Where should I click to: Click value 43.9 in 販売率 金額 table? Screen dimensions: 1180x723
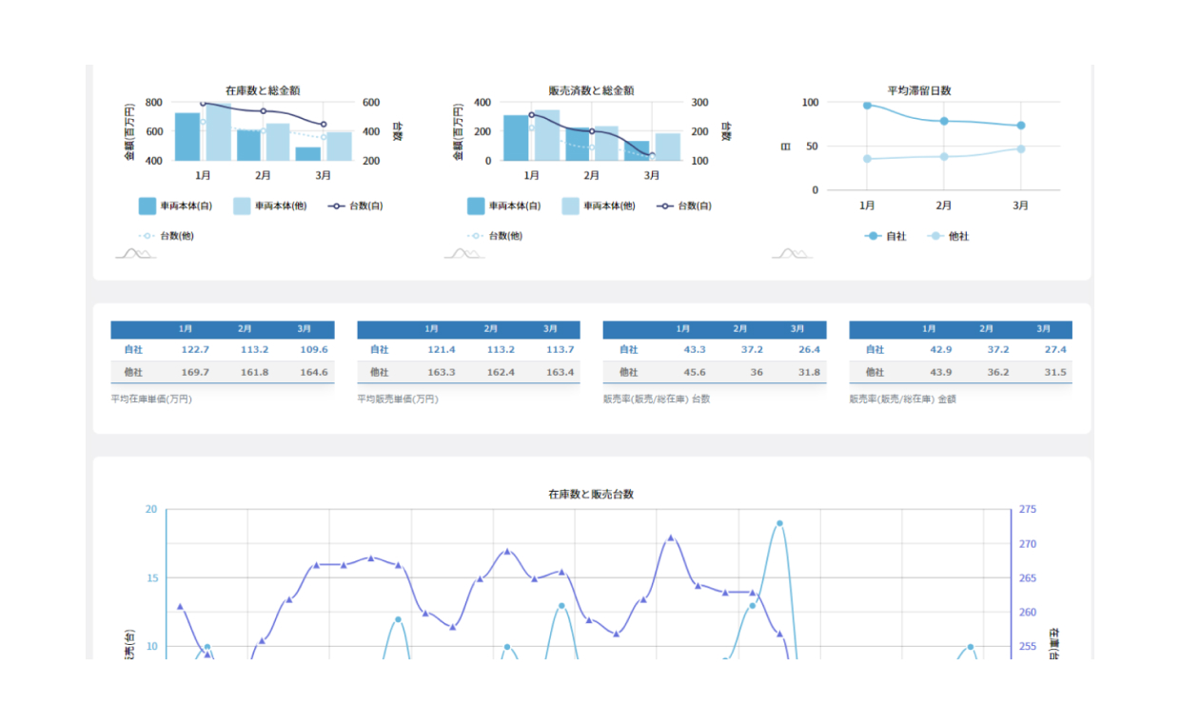pyautogui.click(x=941, y=372)
